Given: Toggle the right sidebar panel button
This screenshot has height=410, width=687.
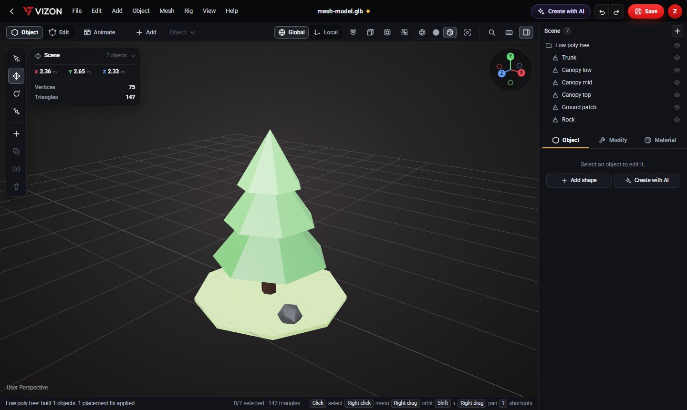Looking at the screenshot, I should click(x=526, y=32).
